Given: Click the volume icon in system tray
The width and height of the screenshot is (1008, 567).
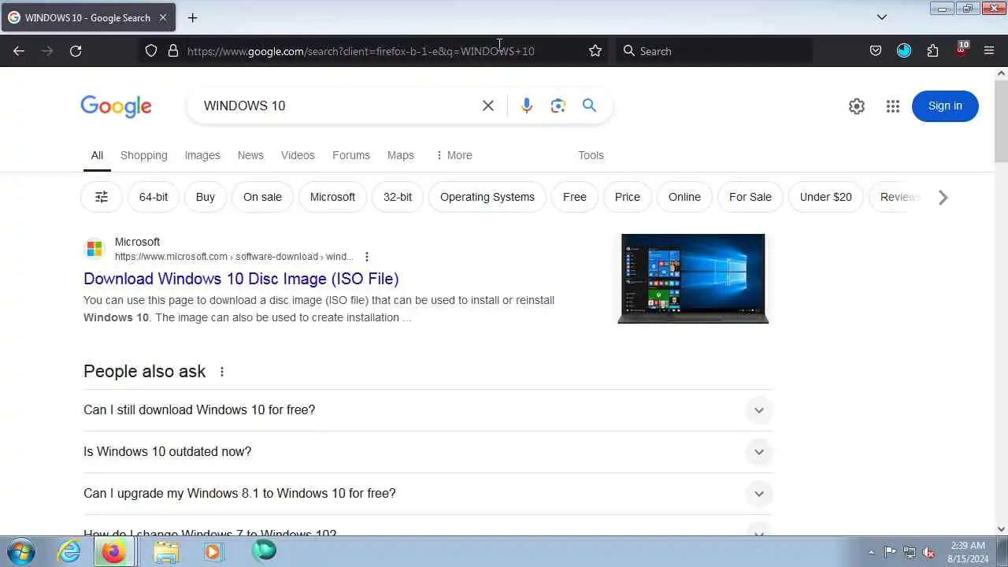Looking at the screenshot, I should [x=929, y=552].
